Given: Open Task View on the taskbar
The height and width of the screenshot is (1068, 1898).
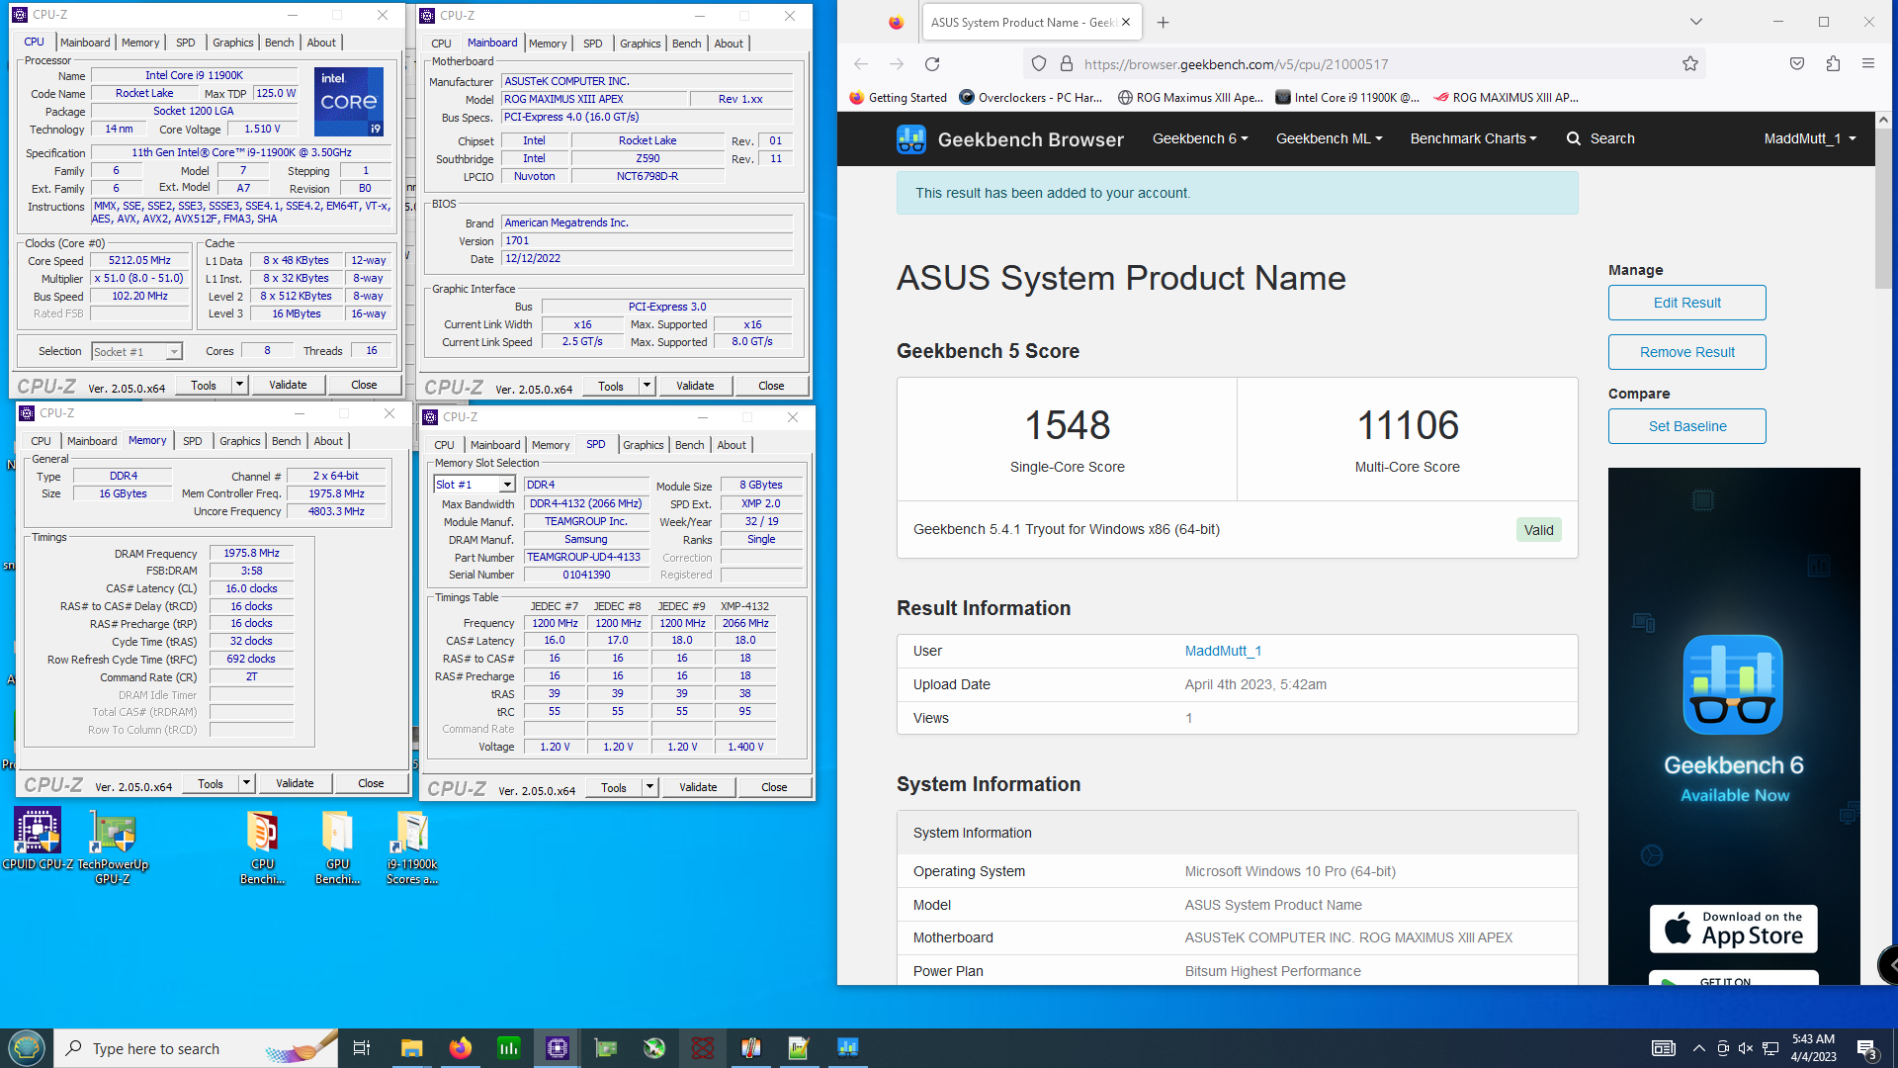Looking at the screenshot, I should coord(362,1048).
